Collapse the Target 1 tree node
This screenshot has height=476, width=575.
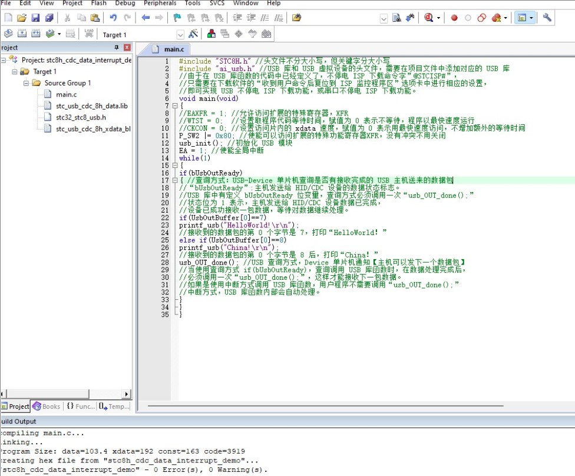click(15, 71)
